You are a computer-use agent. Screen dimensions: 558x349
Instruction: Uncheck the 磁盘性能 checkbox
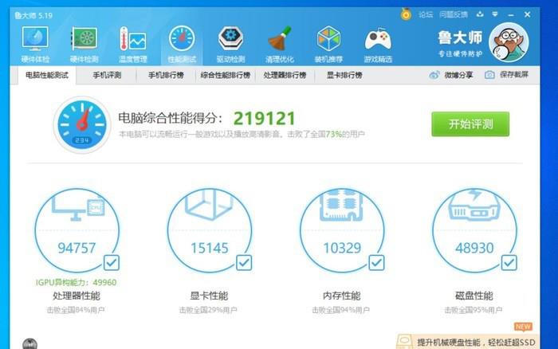509,263
